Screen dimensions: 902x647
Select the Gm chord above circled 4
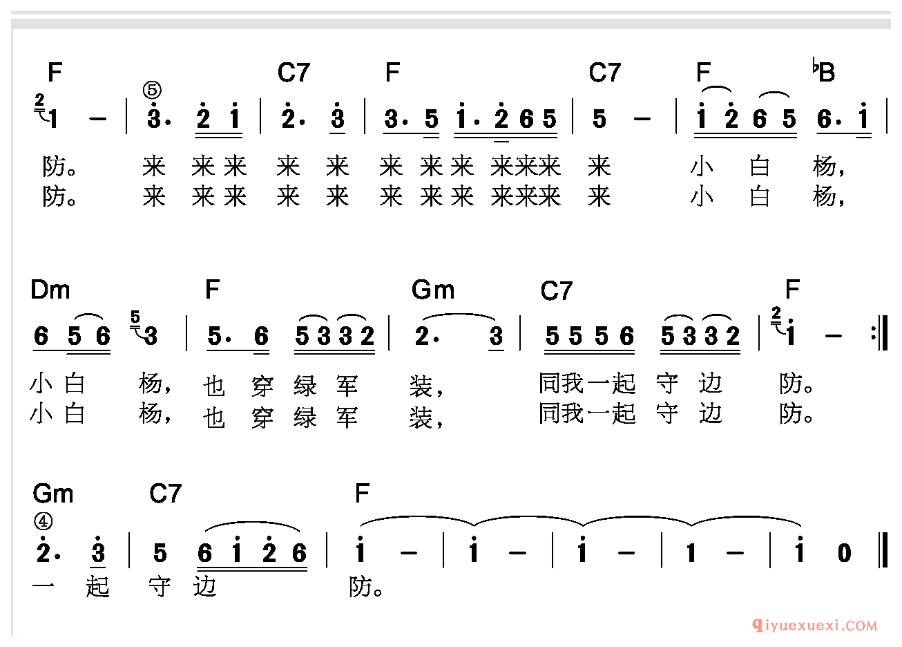click(52, 494)
